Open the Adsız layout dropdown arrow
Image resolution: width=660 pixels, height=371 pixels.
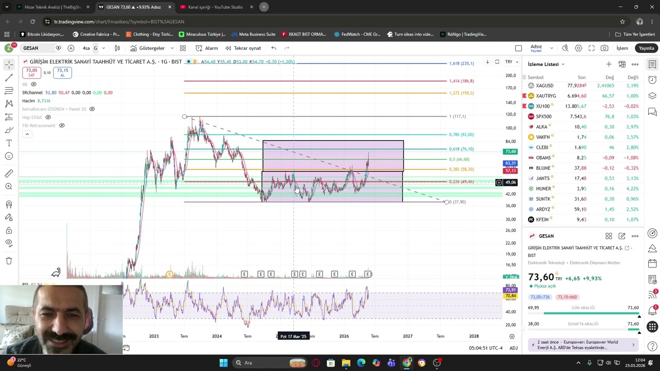click(x=551, y=48)
